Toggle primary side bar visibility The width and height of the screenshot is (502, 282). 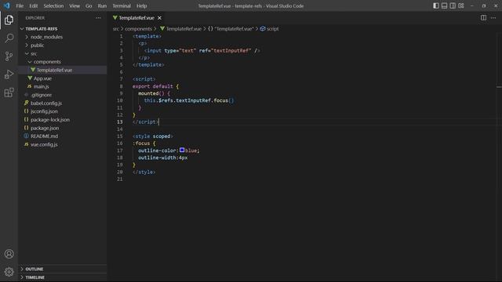tap(436, 5)
